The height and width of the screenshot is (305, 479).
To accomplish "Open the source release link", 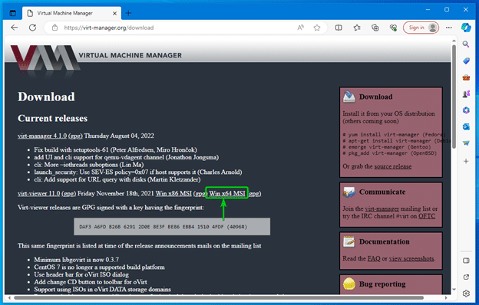I will (393, 166).
